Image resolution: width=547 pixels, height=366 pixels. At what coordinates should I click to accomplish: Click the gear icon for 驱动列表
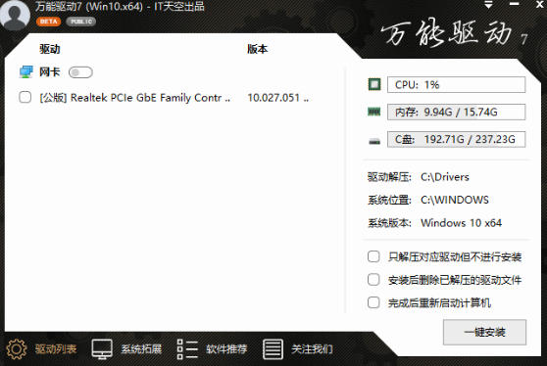coord(17,349)
